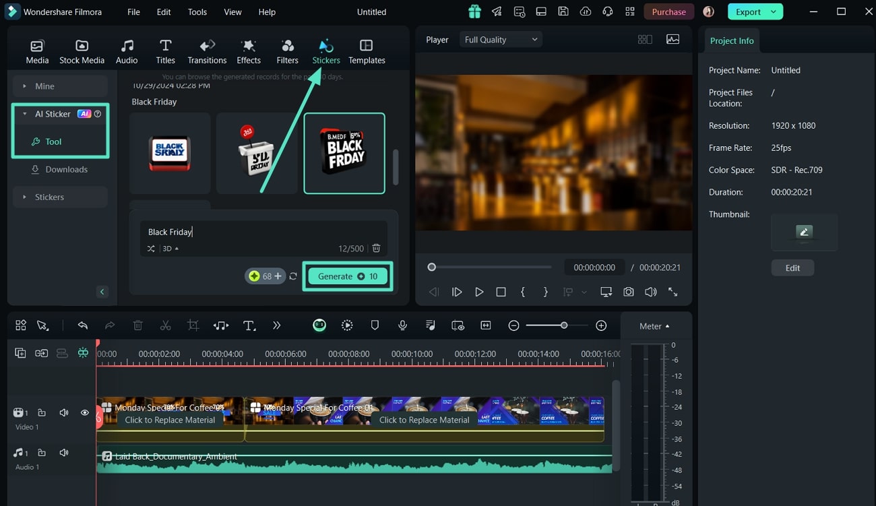Expand more timeline tools chevrons
The image size is (876, 506).
(x=276, y=325)
